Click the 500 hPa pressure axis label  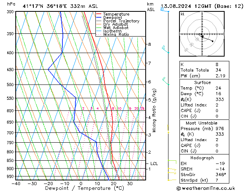tap(10, 85)
